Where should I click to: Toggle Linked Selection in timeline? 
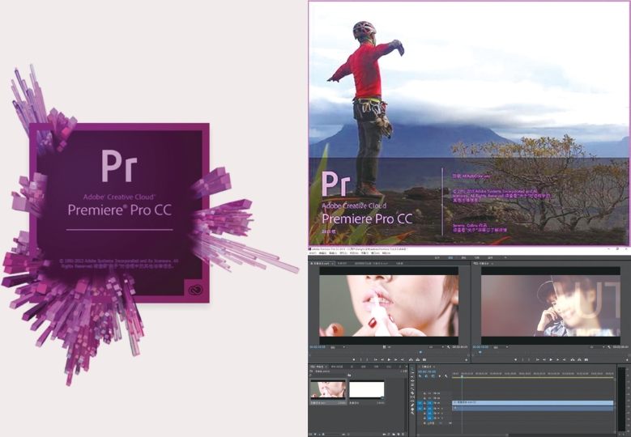(433, 375)
